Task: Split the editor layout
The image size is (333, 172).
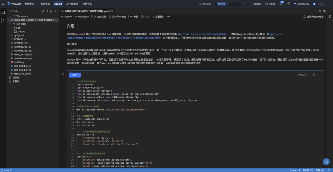Action: click(x=324, y=11)
